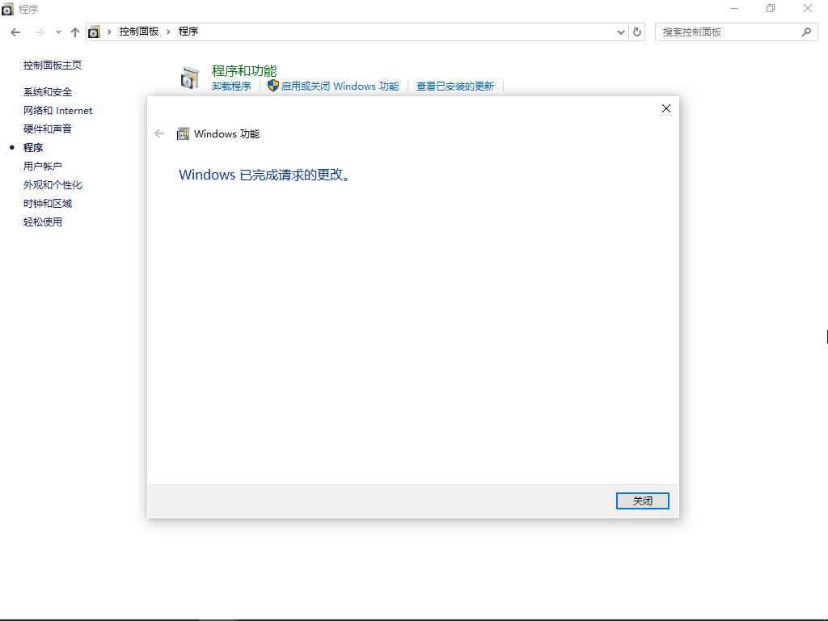Click the Programs and Features icon

click(x=190, y=76)
